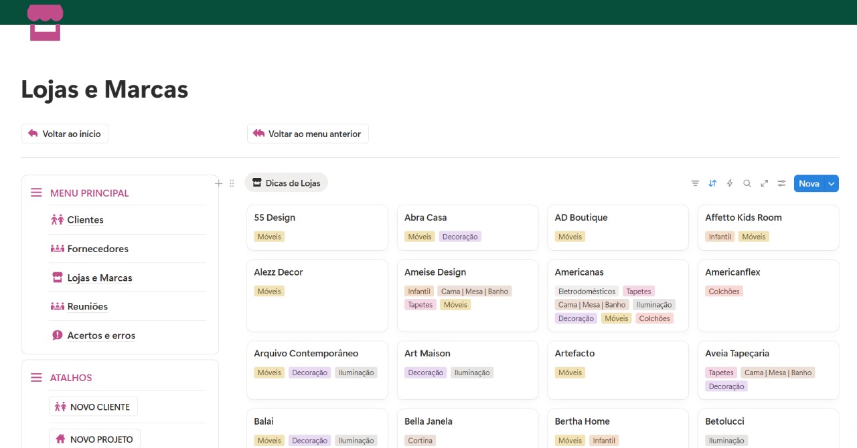857x448 pixels.
Task: Click the Fornecedores group icon
Action: (58, 249)
